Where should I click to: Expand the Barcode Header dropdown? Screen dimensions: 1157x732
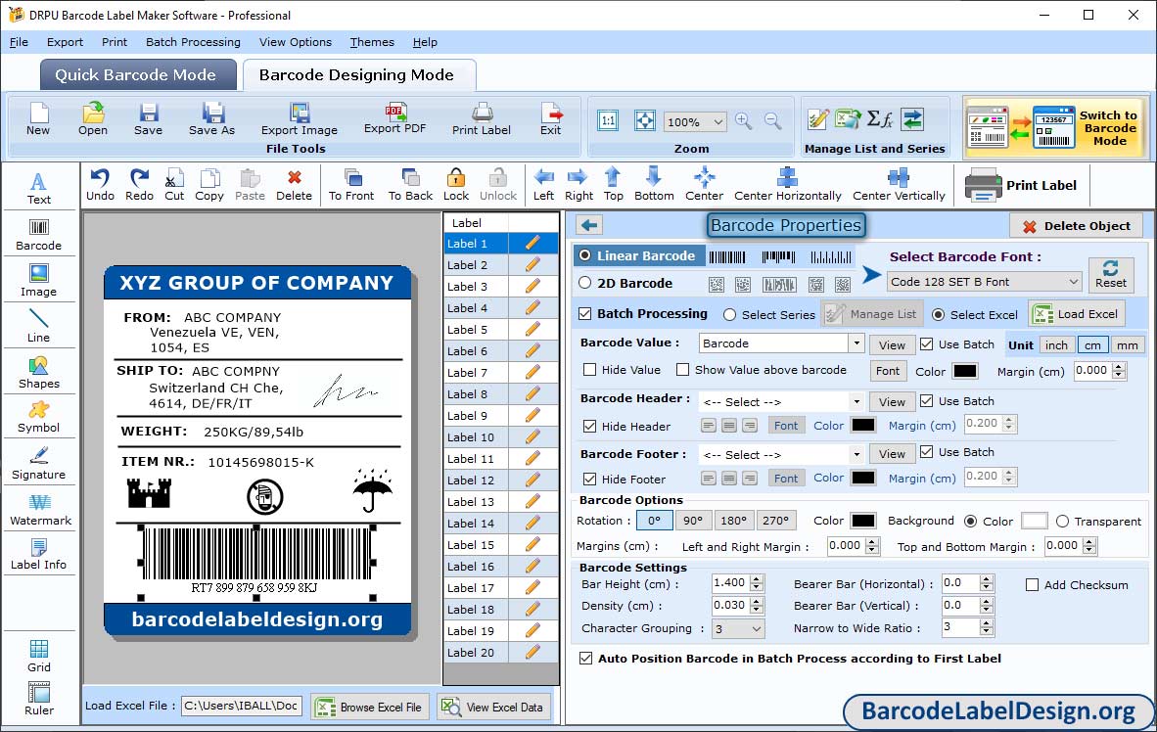(856, 402)
